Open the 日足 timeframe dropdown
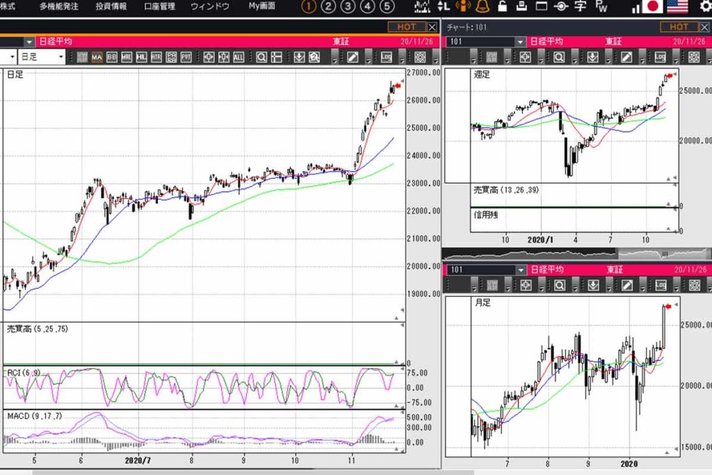 point(60,57)
